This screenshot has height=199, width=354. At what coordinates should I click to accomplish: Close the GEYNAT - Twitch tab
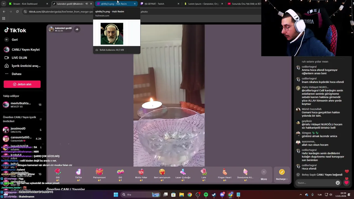click(x=178, y=4)
